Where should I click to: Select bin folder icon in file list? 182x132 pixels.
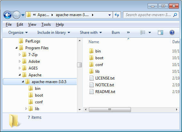[91, 51]
